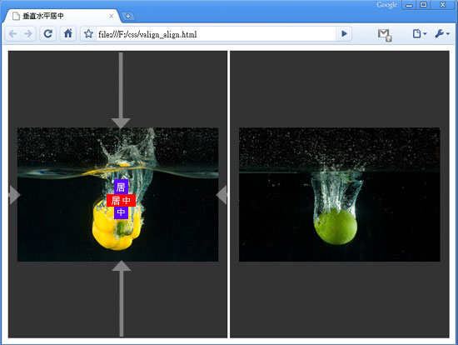The image size is (458, 345).
Task: Go forward with the forward arrow button
Action: (x=28, y=34)
